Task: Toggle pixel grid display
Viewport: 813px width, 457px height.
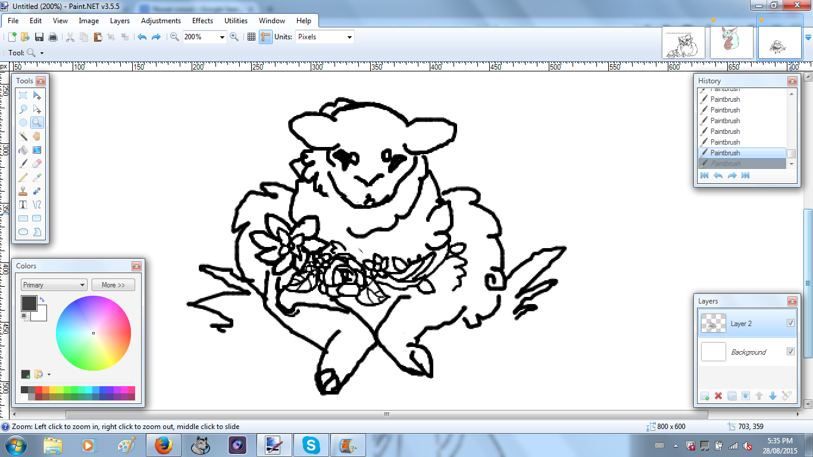Action: point(251,37)
